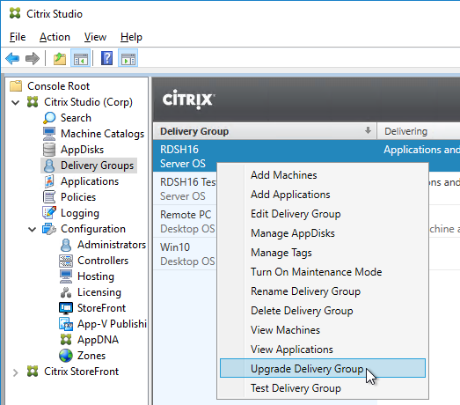The width and height of the screenshot is (460, 405).
Task: Expand the Citrix StoreFront tree node
Action: pos(15,372)
